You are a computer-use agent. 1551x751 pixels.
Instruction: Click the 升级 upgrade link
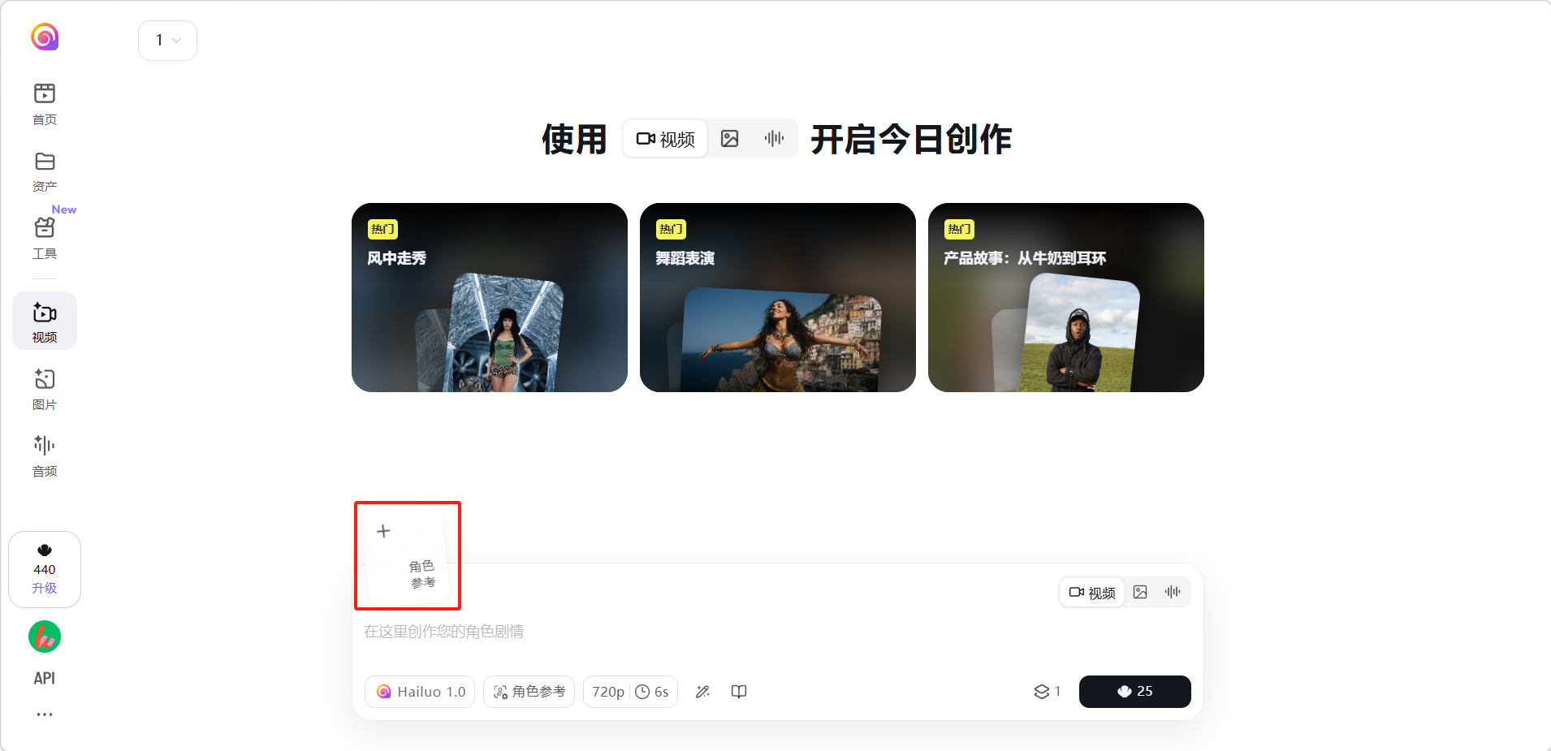point(45,589)
